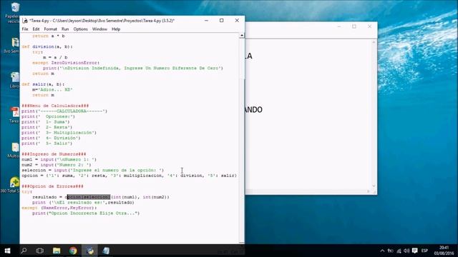Open Task View on the taskbar
The image size is (458, 257).
click(x=40, y=251)
